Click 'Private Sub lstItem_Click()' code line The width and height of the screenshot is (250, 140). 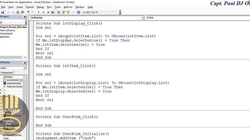tap(66, 66)
